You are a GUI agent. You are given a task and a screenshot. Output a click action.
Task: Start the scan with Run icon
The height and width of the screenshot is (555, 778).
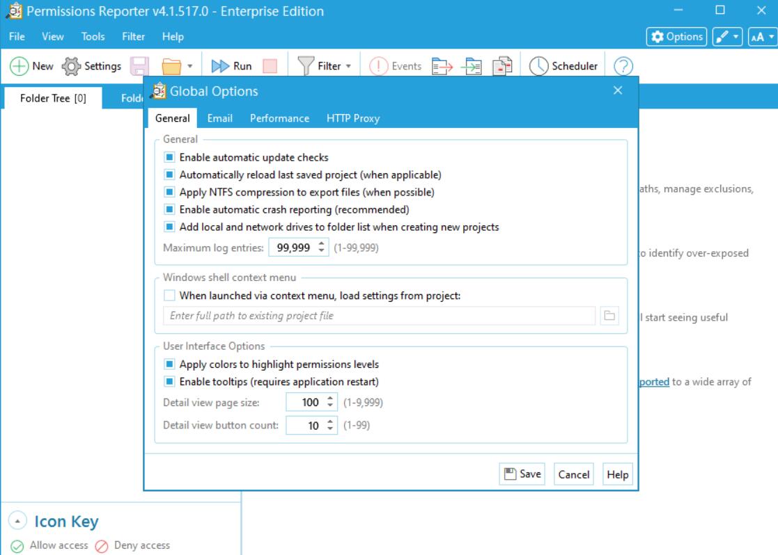click(220, 66)
